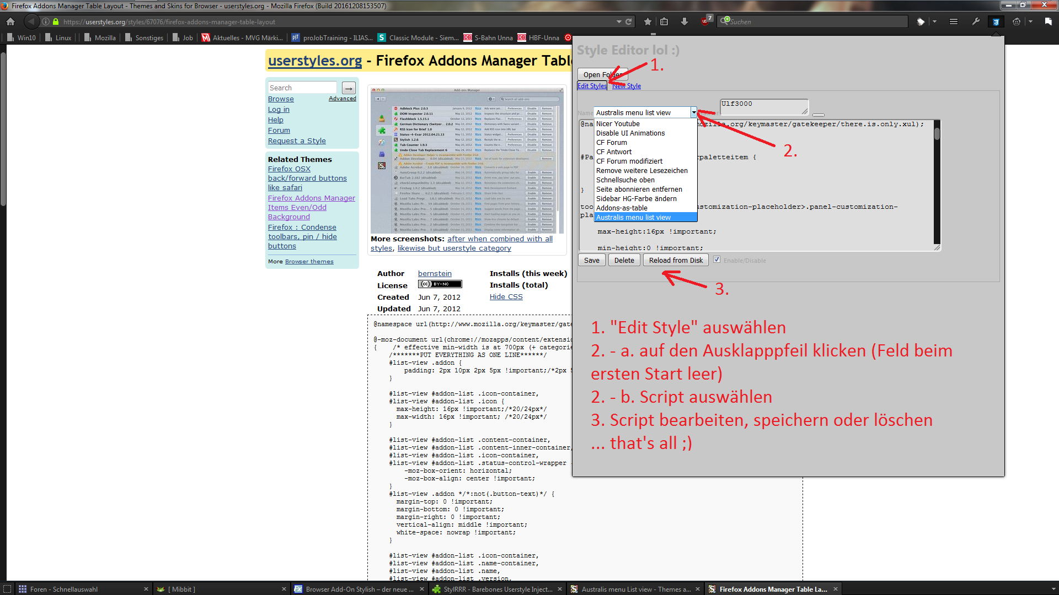Screen dimensions: 1059x595
Task: Click the CSS3 Style Editor toolbar icon
Action: 996,21
